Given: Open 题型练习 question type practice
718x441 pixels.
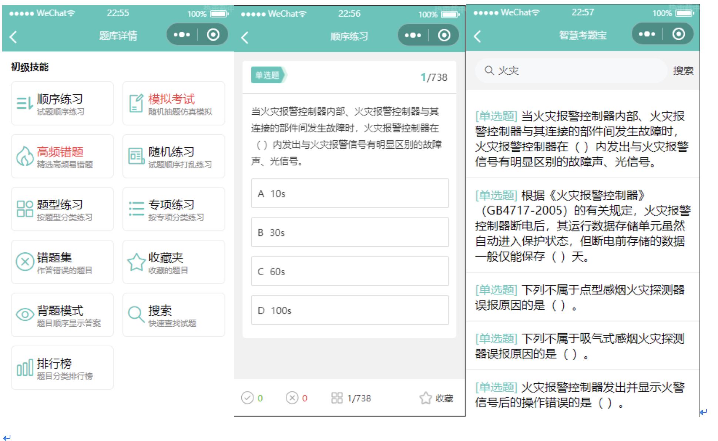Looking at the screenshot, I should point(62,209).
